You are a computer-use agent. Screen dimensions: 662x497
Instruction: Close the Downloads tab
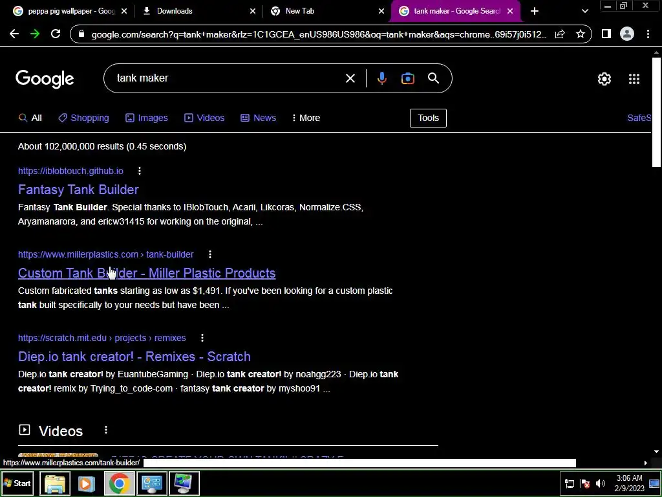[x=253, y=12]
